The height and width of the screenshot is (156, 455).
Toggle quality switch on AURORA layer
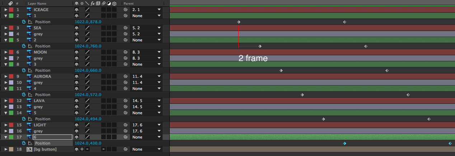pyautogui.click(x=87, y=76)
